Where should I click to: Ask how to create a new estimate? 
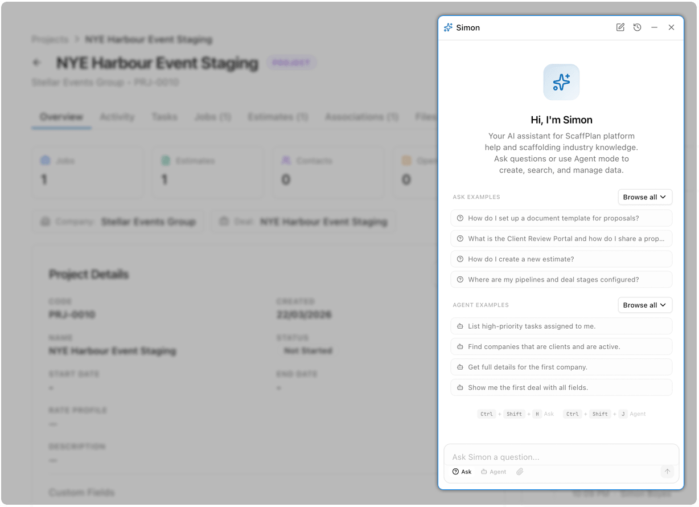pos(561,259)
